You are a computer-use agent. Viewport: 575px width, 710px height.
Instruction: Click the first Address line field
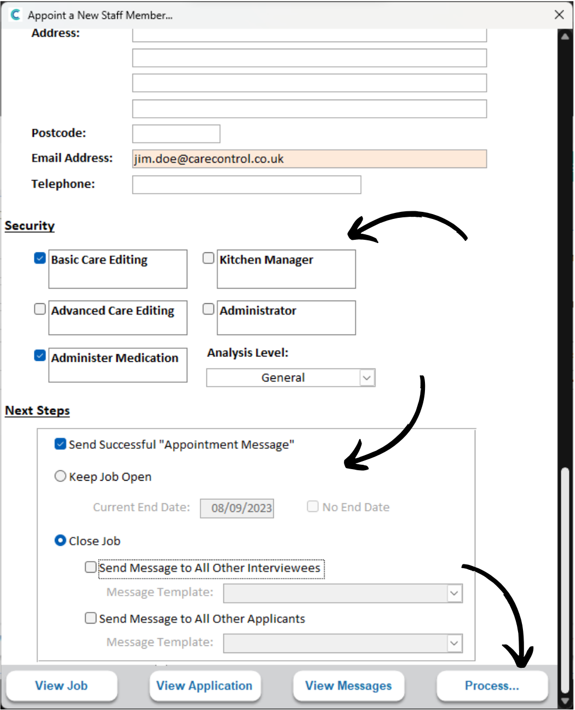[309, 35]
